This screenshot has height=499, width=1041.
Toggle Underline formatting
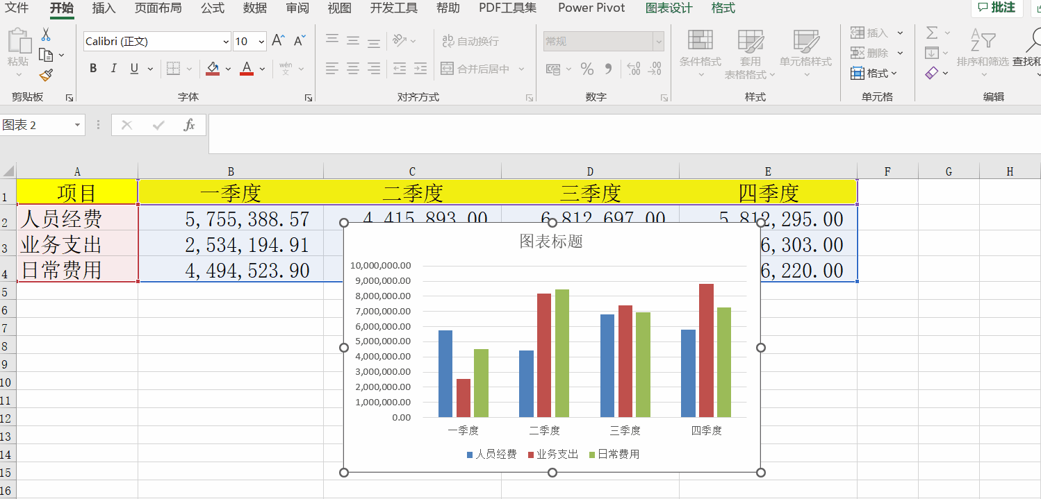[x=133, y=68]
